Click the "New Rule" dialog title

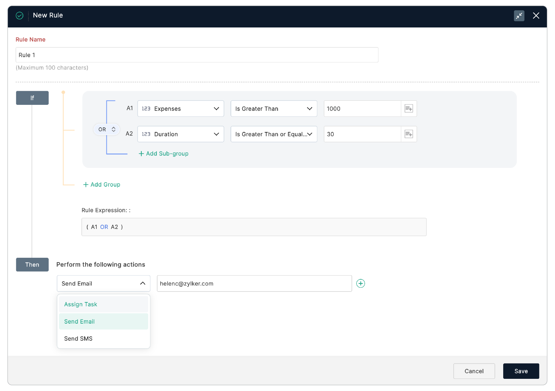[x=48, y=15]
